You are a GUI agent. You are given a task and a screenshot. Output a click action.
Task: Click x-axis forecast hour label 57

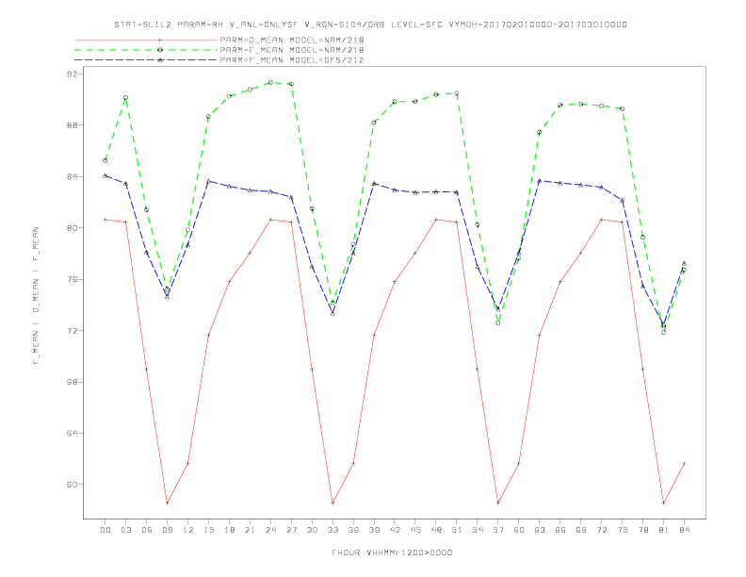click(x=498, y=530)
